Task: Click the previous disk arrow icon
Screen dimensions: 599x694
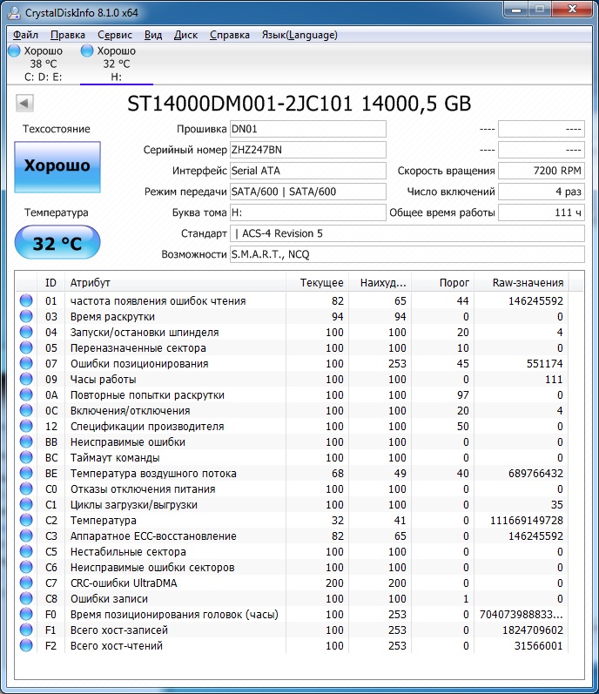Action: (x=24, y=104)
